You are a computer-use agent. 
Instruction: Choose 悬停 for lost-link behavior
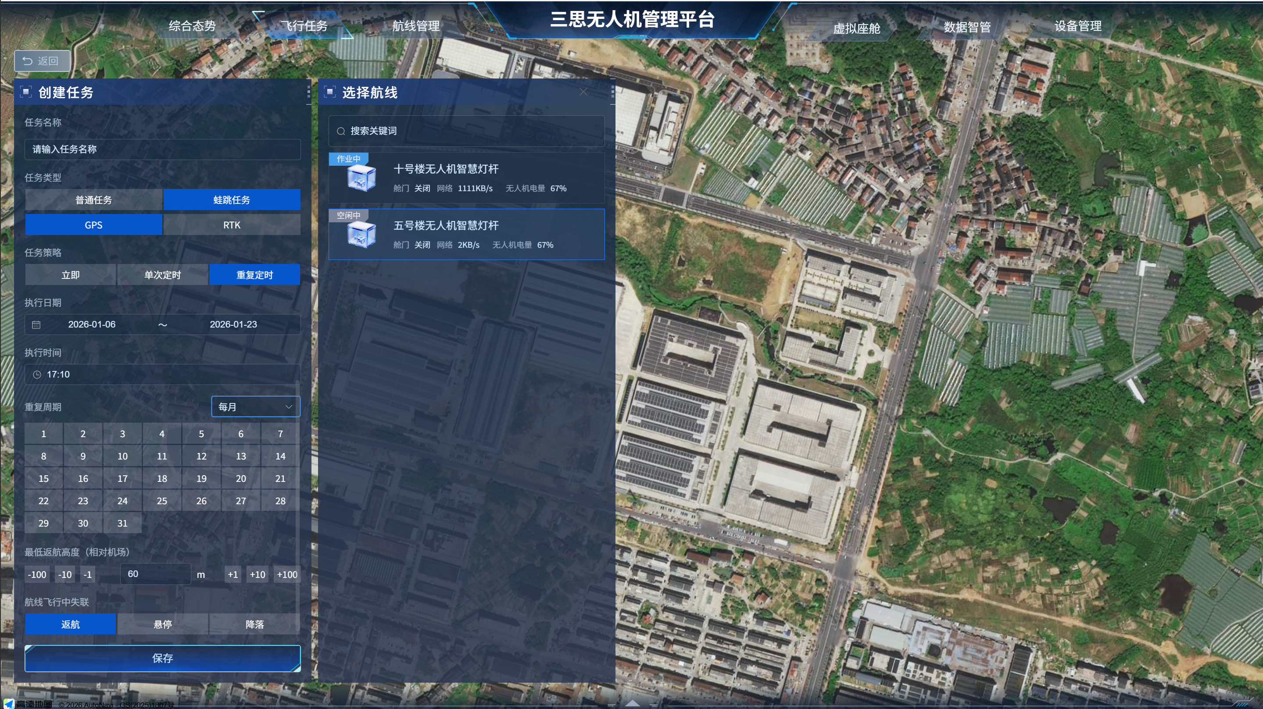point(162,624)
